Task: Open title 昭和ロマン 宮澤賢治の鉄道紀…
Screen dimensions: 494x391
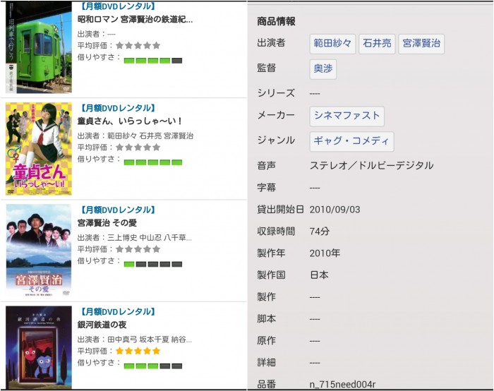Action: [135, 20]
